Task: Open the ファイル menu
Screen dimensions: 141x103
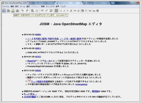Action: point(6,7)
